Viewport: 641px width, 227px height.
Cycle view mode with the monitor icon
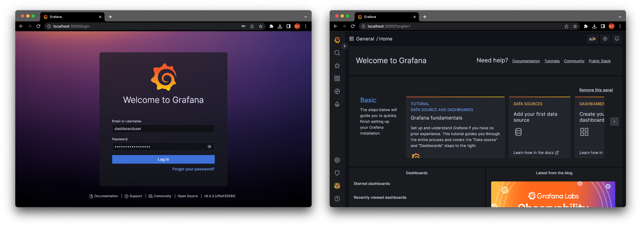point(617,39)
